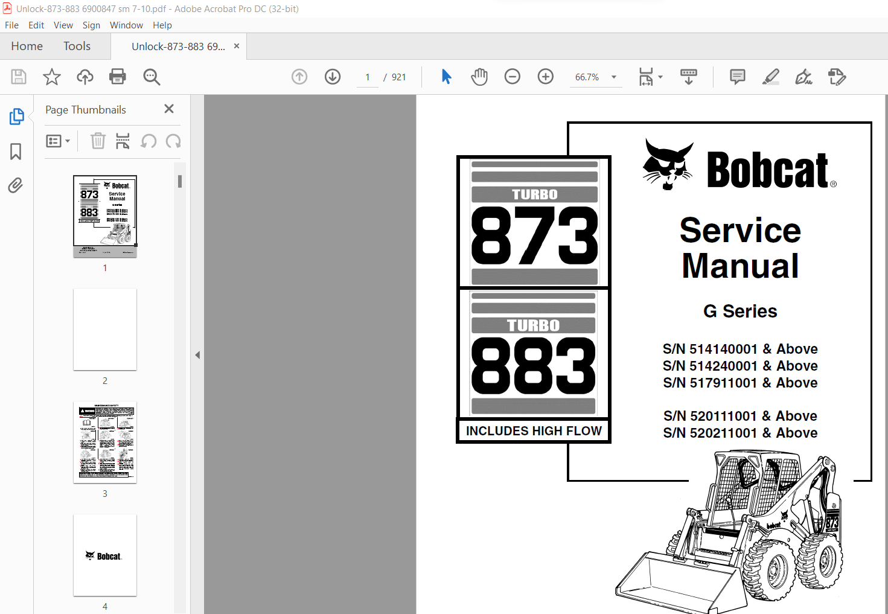Add a comment sticky note
The image size is (888, 614).
[x=738, y=77]
